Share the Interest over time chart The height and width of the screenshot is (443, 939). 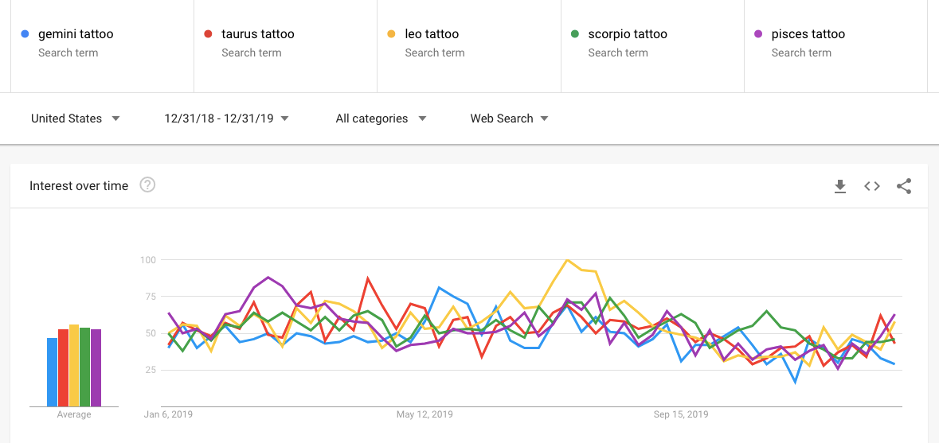point(904,186)
